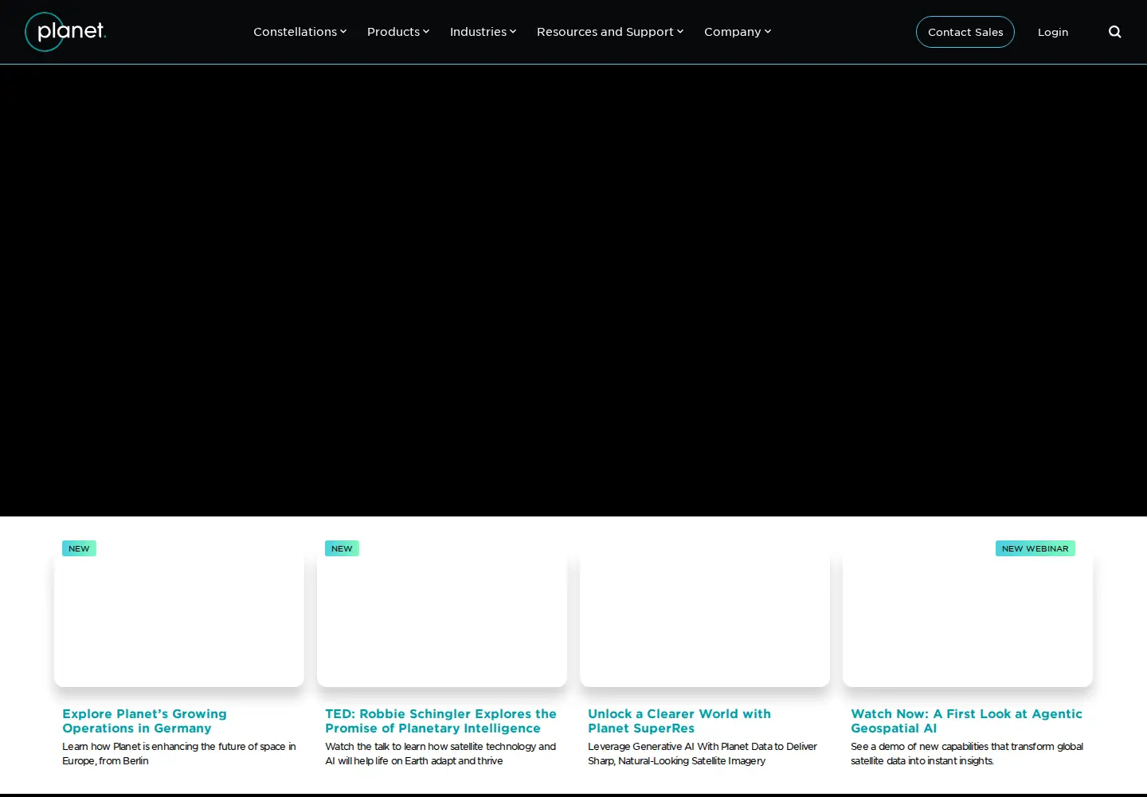Open the Login link
The width and height of the screenshot is (1147, 797).
click(1053, 32)
